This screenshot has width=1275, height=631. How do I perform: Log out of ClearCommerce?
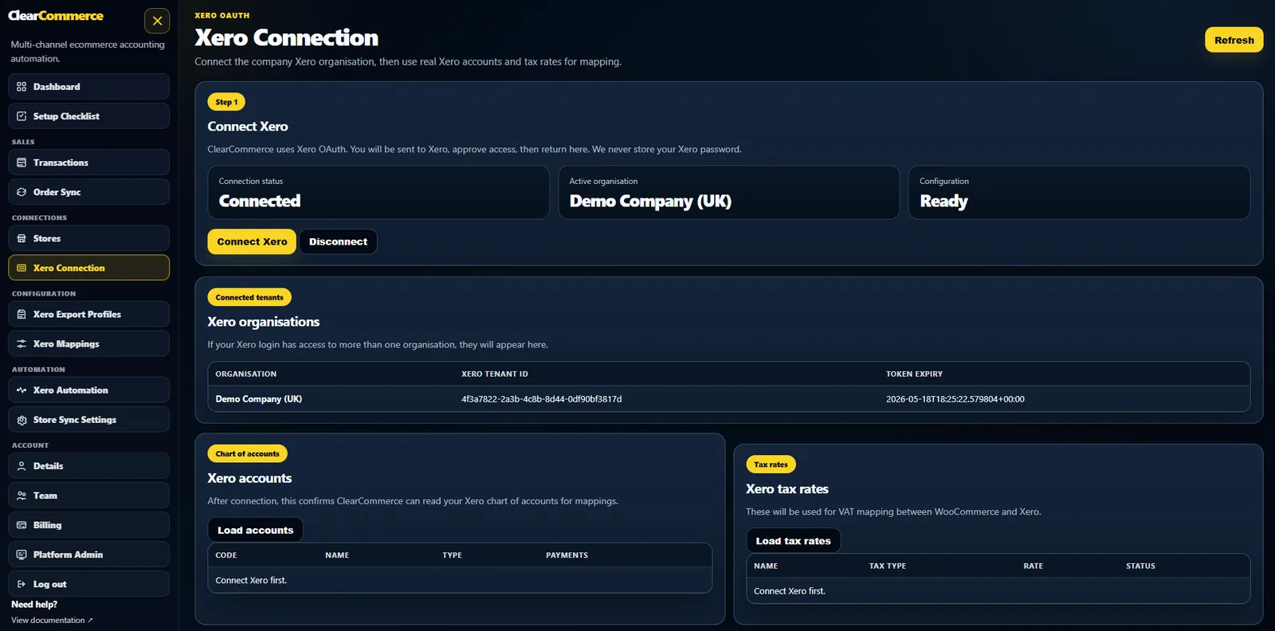pyautogui.click(x=88, y=584)
